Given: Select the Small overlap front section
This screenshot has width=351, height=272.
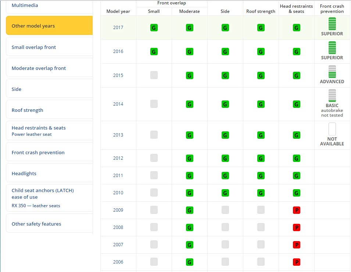Looking at the screenshot, I should (x=49, y=47).
